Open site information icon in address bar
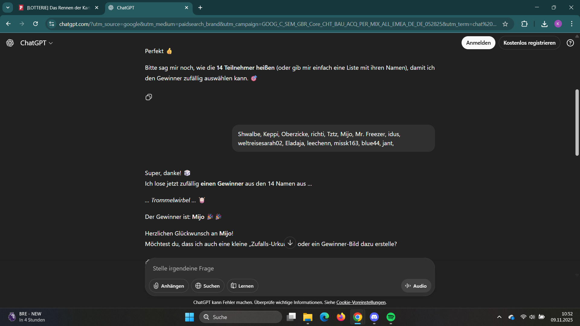 pyautogui.click(x=52, y=24)
